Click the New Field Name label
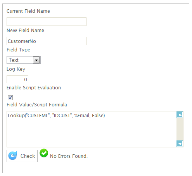Image resolution: width=192 pixels, height=176 pixels. click(25, 31)
